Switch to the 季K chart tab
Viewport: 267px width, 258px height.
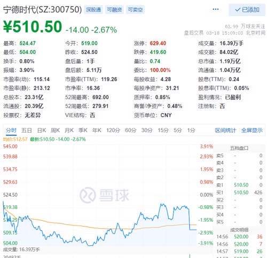(x=83, y=130)
